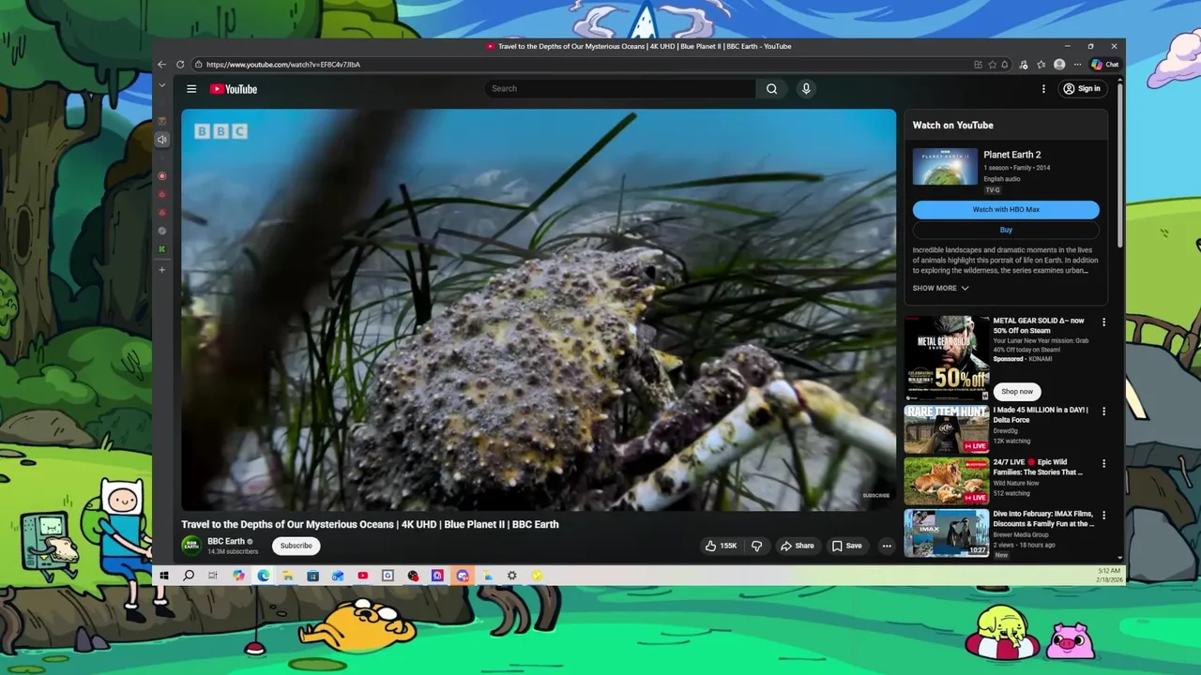Open the Planet Earth 2 thumbnail

click(945, 167)
